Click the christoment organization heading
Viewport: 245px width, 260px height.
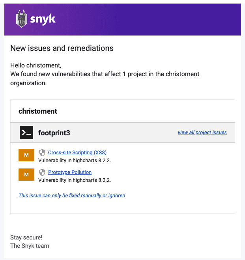pyautogui.click(x=38, y=111)
